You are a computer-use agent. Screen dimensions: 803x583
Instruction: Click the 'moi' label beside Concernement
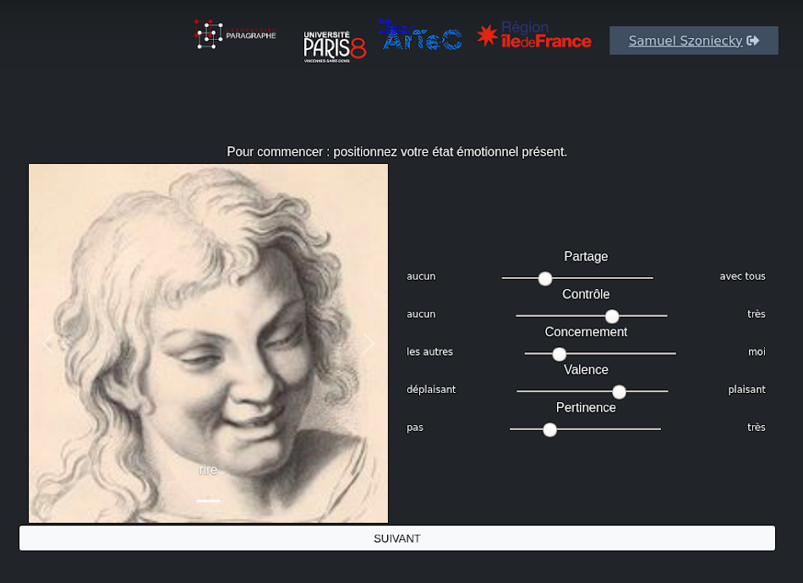[x=756, y=351]
